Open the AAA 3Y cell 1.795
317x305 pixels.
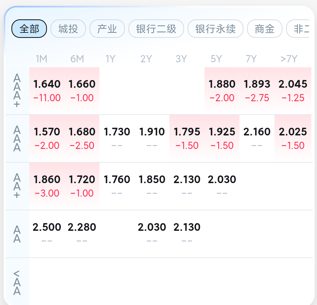click(187, 138)
